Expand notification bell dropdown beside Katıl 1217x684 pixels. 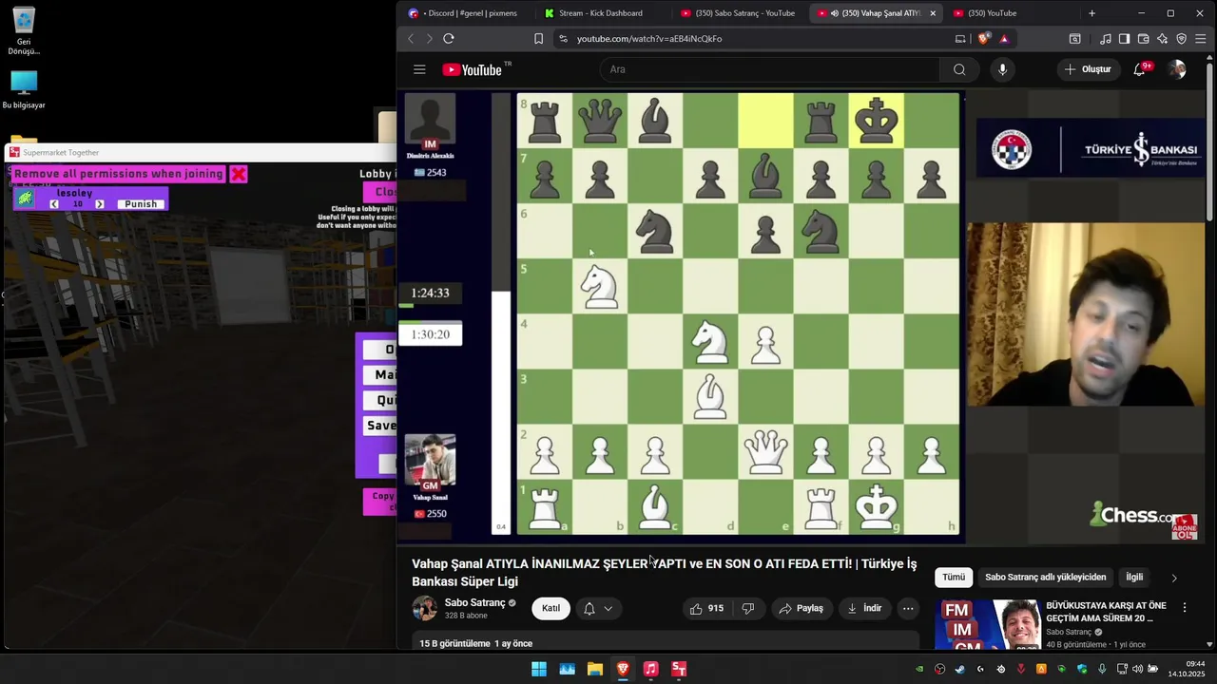click(x=608, y=608)
